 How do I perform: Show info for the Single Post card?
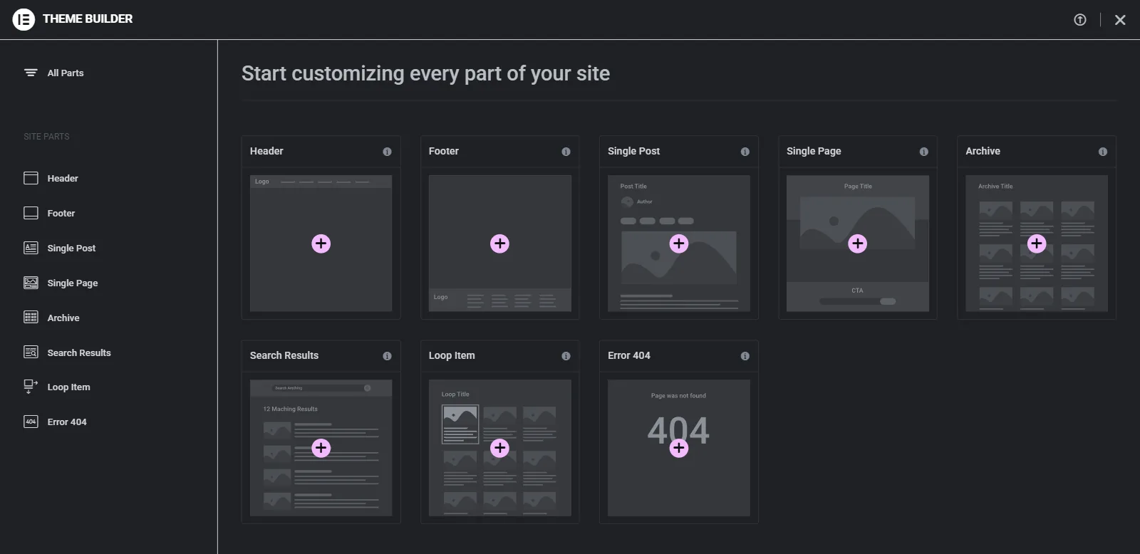click(745, 152)
